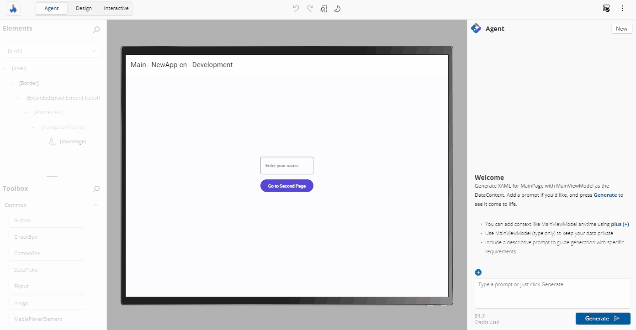Image resolution: width=636 pixels, height=330 pixels.
Task: Click the display validation icon top-right
Action: (606, 8)
